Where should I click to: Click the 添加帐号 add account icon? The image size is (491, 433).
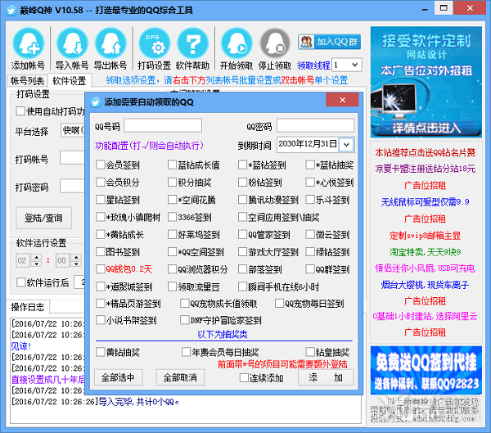(28, 44)
